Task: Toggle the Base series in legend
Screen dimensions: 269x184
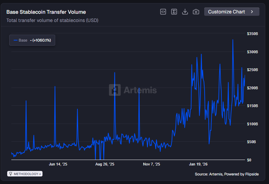Action: [x=32, y=40]
